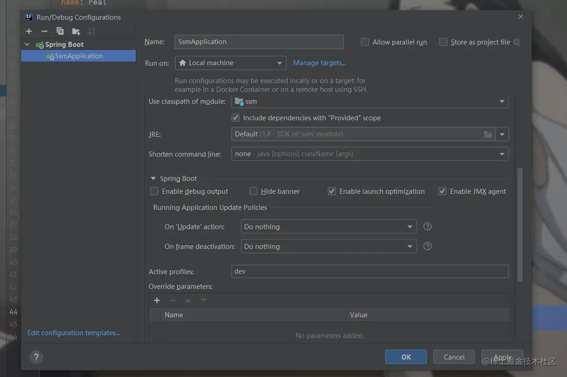Toggle Enable JMX agent checkbox
The image size is (567, 377).
point(442,191)
